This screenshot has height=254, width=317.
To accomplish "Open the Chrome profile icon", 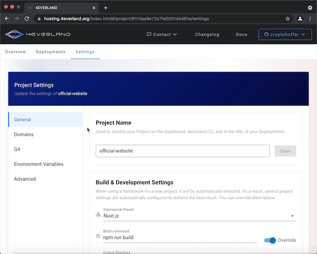I will click(300, 19).
